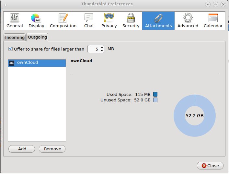Open the Privacy mask pane

109,21
